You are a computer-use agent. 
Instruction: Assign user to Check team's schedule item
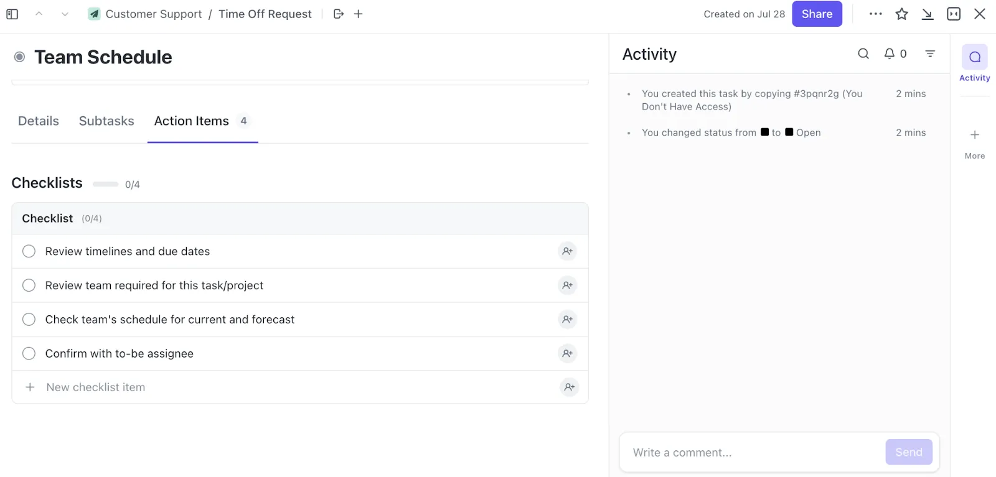pyautogui.click(x=567, y=320)
